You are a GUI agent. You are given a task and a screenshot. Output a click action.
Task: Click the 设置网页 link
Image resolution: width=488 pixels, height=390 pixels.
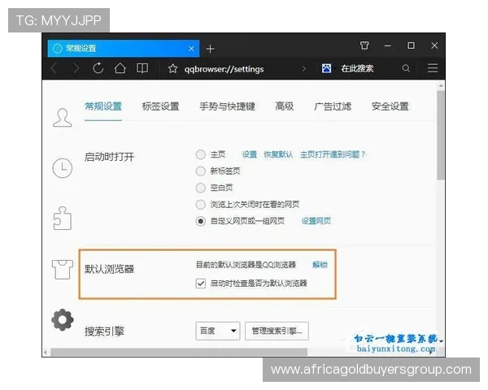tap(316, 221)
